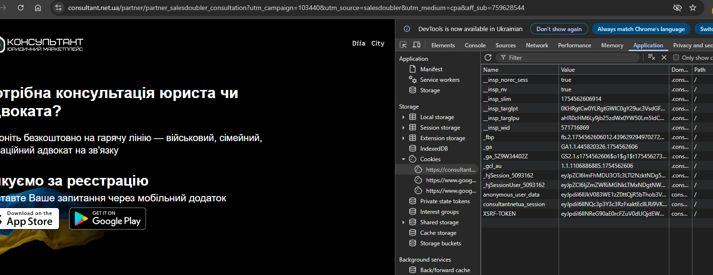Select the _fbp cookie row

597,137
